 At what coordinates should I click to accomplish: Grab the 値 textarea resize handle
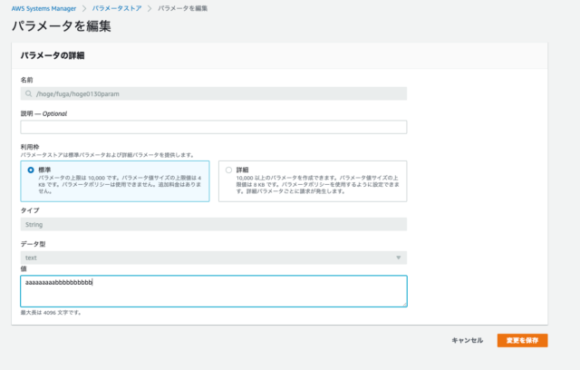coord(403,304)
